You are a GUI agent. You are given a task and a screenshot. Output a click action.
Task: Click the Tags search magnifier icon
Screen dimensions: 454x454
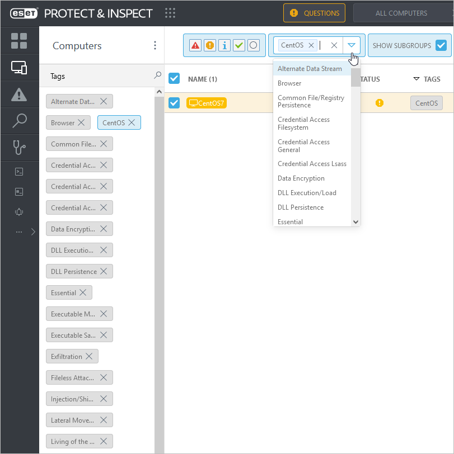point(157,75)
